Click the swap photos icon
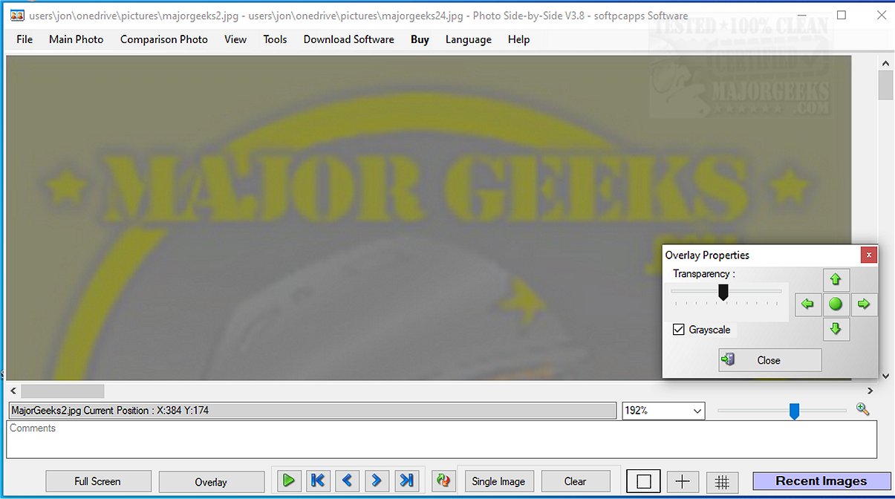The image size is (895, 499). [443, 481]
